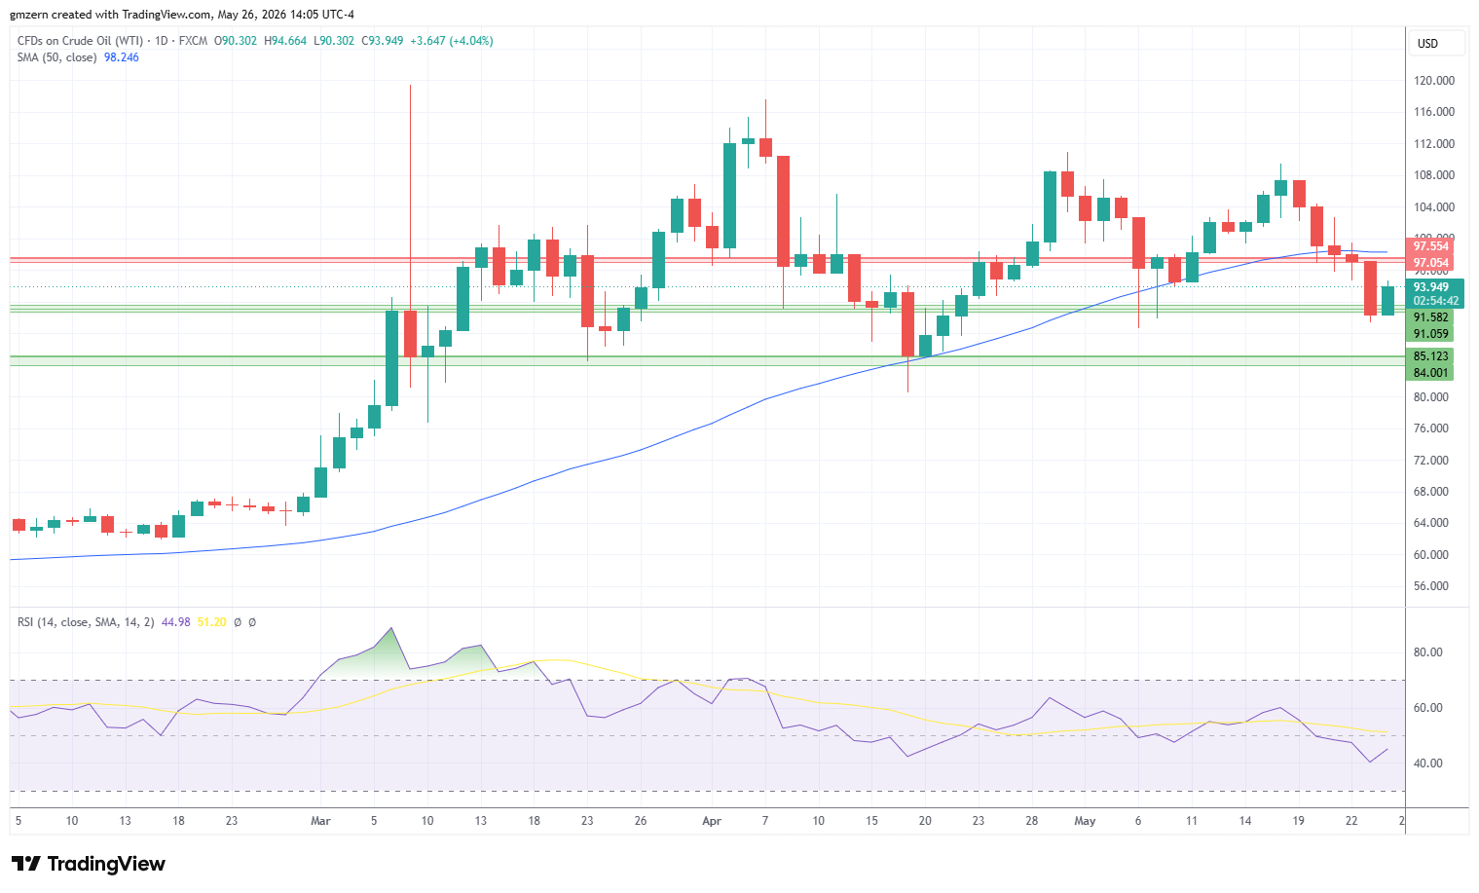The height and width of the screenshot is (893, 1479).
Task: Click the yellow RSI average value 51.20
Action: [x=211, y=622]
